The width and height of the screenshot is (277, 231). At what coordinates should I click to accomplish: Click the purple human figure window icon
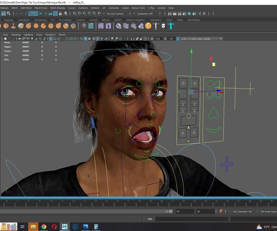tap(108, 26)
